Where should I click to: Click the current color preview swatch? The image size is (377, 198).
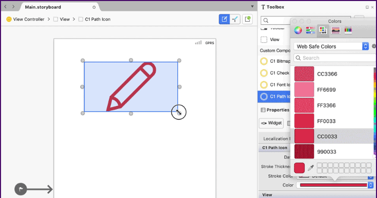(x=299, y=168)
